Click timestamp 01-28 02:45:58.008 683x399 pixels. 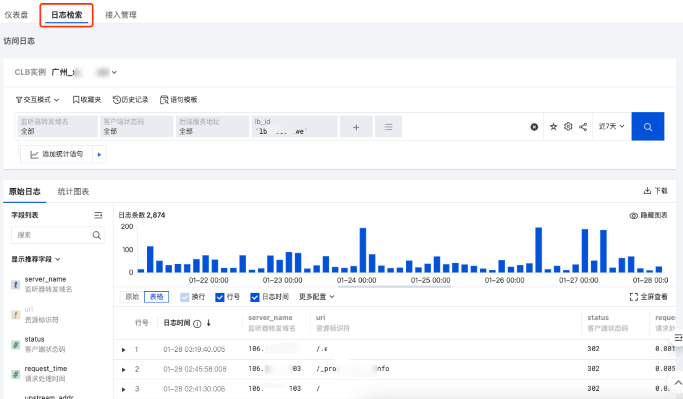[x=195, y=369]
